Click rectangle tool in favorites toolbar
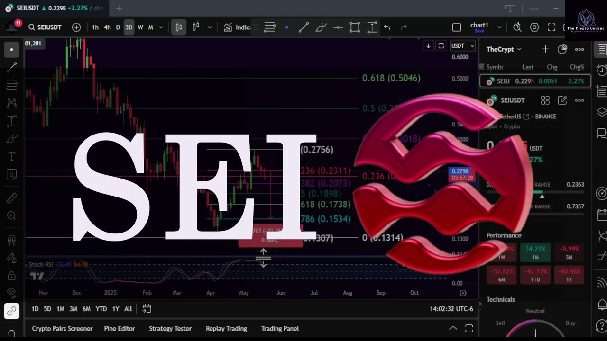The height and width of the screenshot is (341, 607). (x=355, y=27)
